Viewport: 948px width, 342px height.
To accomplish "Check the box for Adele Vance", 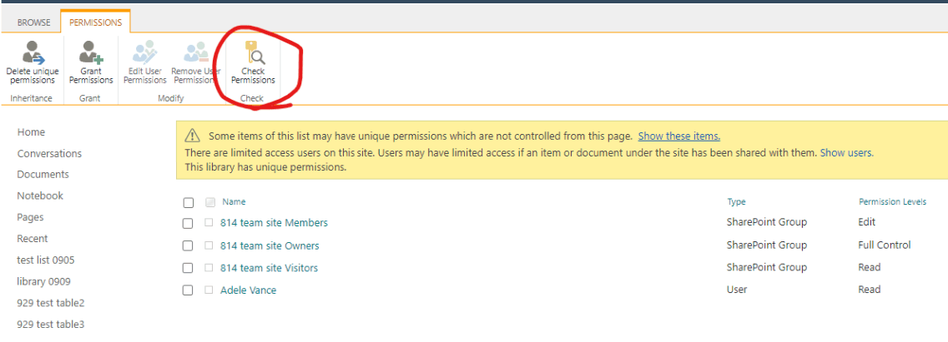I will pyautogui.click(x=188, y=290).
